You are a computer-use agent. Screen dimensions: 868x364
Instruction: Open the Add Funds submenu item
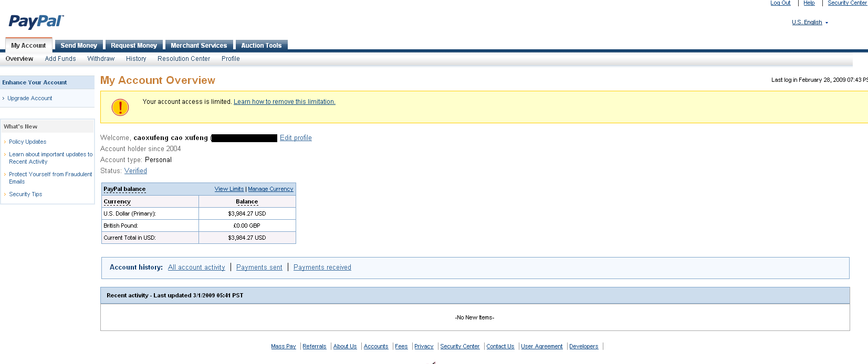coord(60,59)
